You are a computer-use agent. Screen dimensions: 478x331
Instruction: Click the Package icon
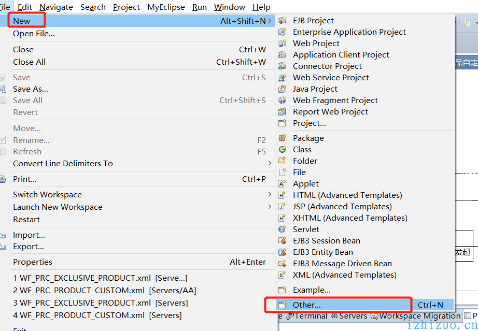coord(282,138)
